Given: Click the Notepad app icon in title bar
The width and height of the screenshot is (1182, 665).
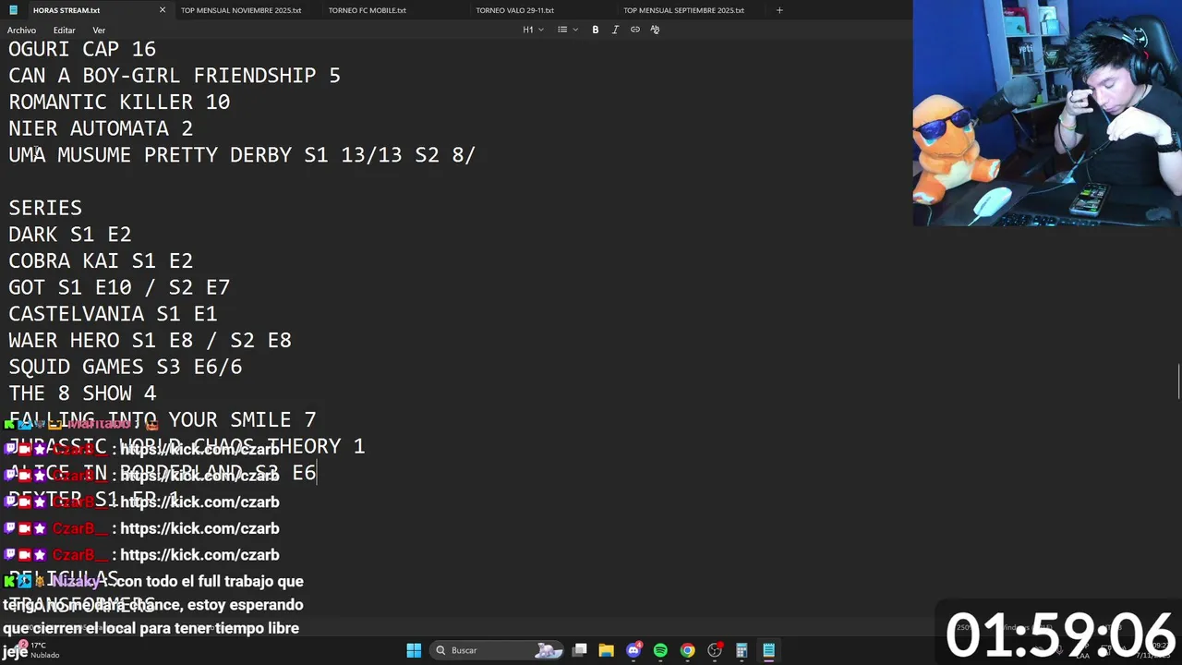Looking at the screenshot, I should [13, 10].
